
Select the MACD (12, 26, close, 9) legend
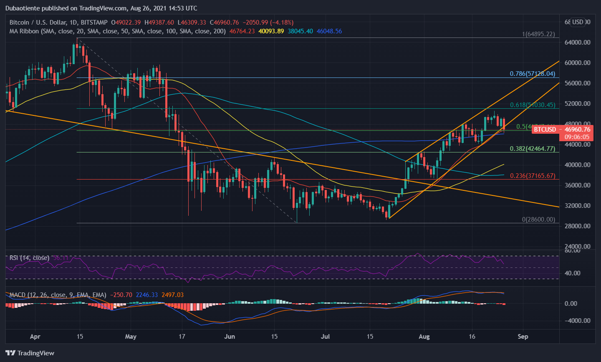point(58,295)
